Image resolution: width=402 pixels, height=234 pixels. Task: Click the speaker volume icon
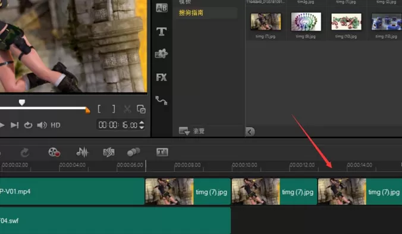(42, 125)
